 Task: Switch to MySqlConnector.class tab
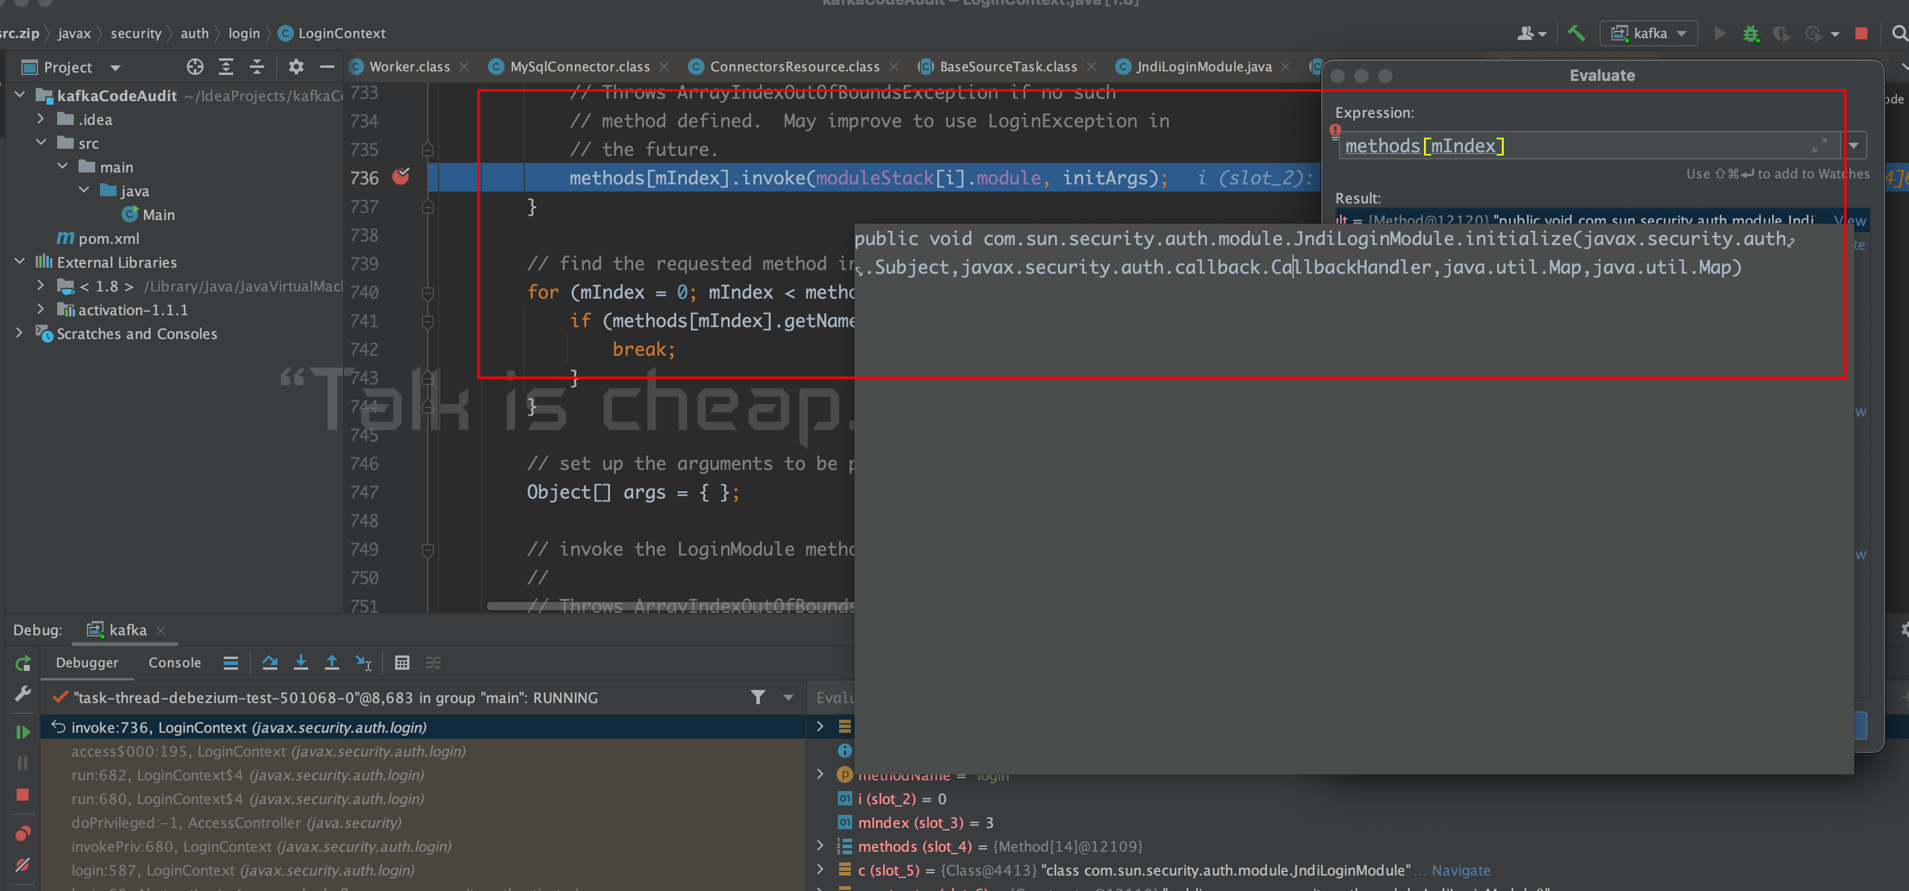[x=580, y=67]
